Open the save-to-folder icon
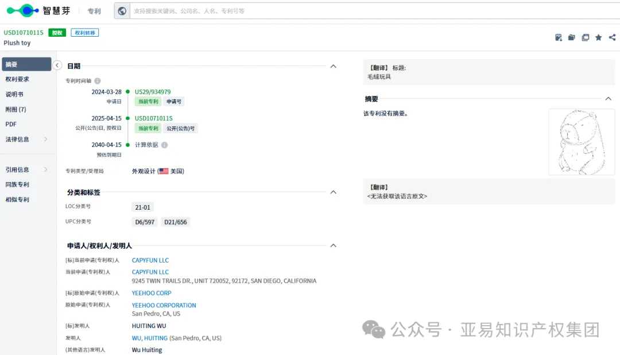 572,37
